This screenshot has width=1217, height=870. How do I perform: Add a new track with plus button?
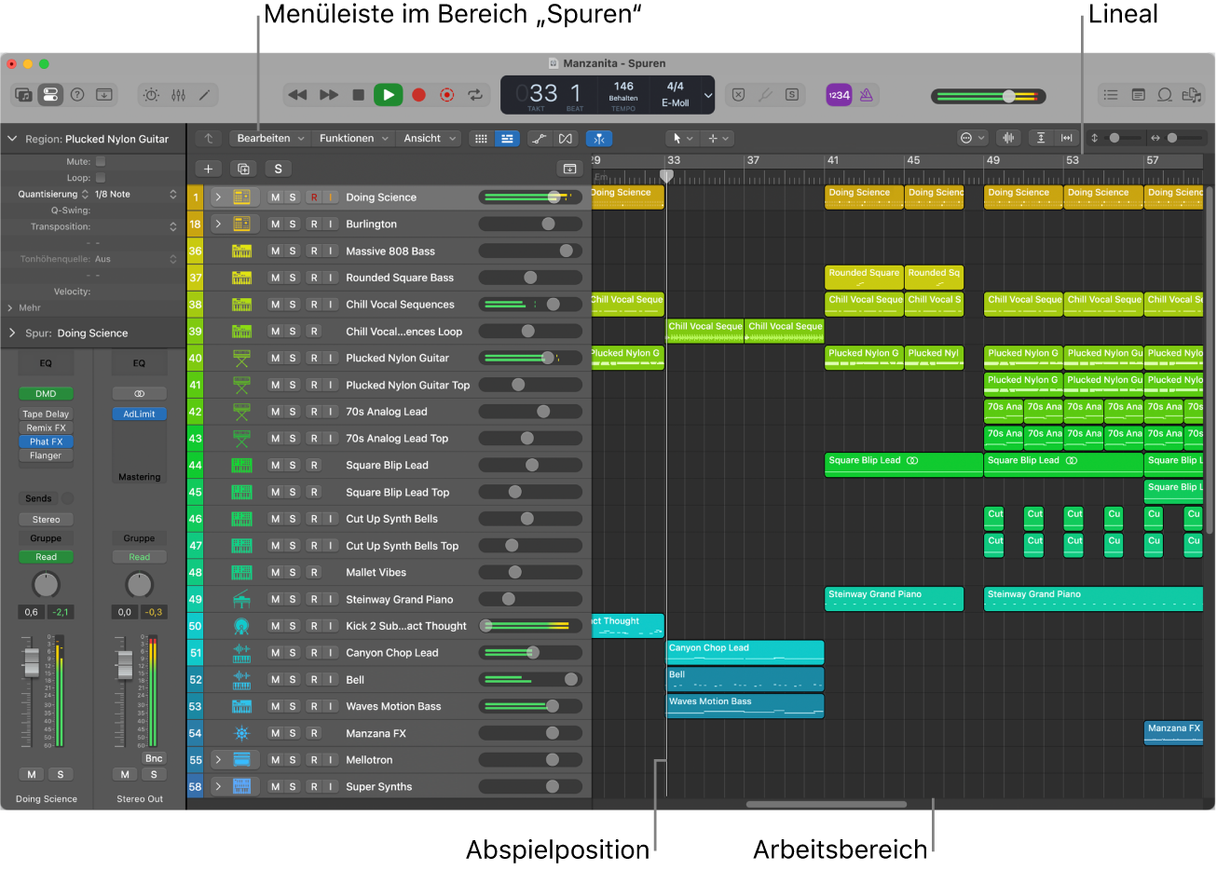[208, 169]
